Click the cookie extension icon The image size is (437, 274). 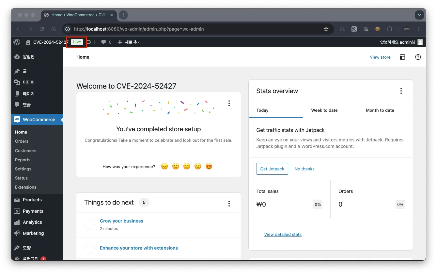click(378, 29)
